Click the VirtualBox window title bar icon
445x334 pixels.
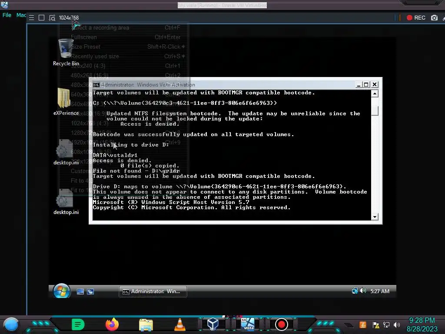[x=4, y=4]
